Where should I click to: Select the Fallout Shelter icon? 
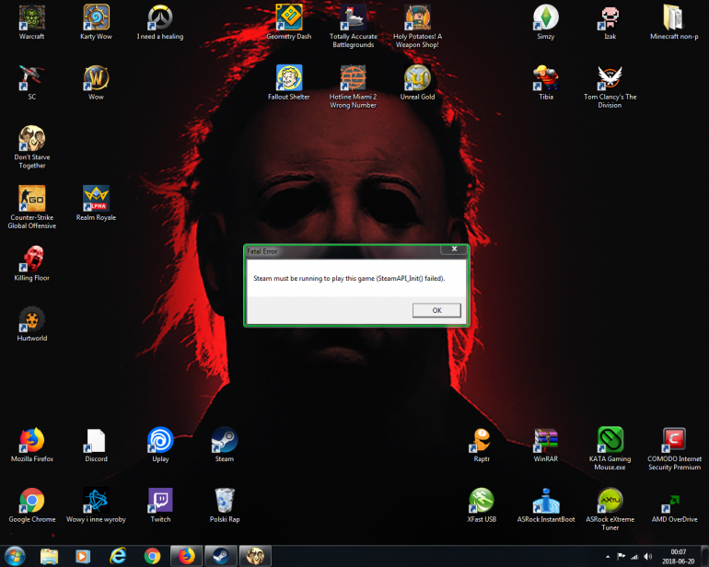tap(288, 82)
